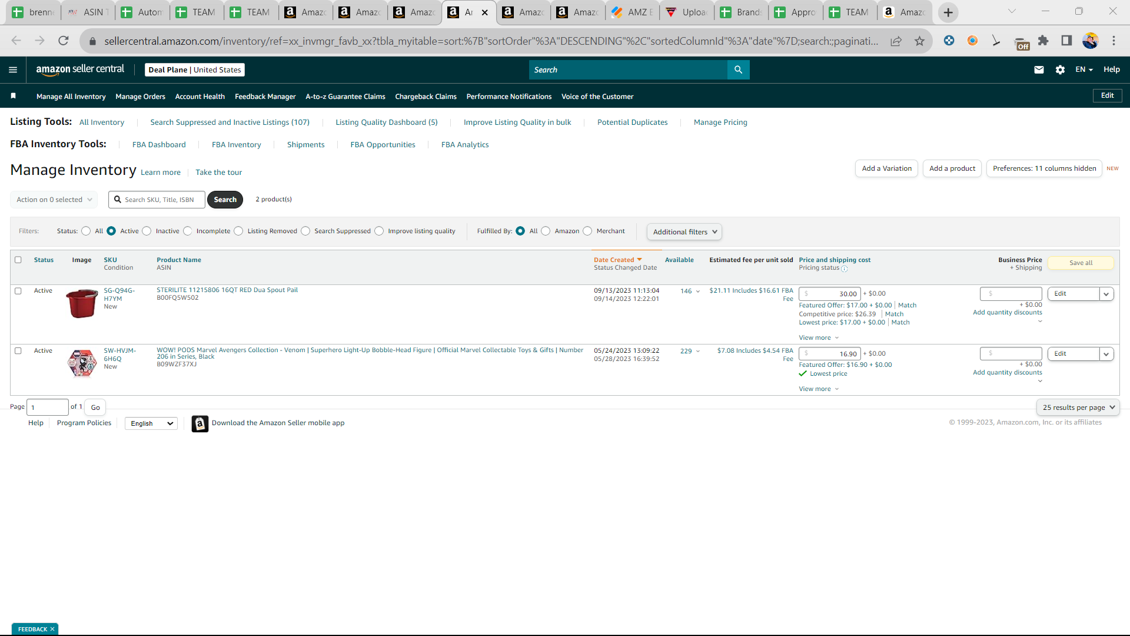Open the tab search chevron
1130x636 pixels.
click(x=1012, y=11)
